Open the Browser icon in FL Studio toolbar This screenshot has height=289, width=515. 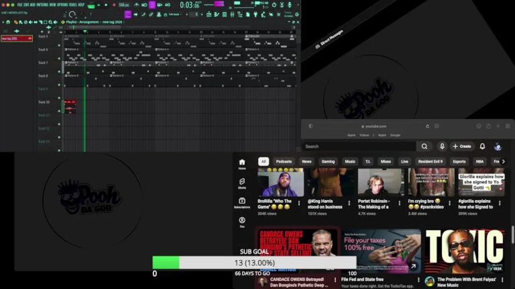click(240, 14)
